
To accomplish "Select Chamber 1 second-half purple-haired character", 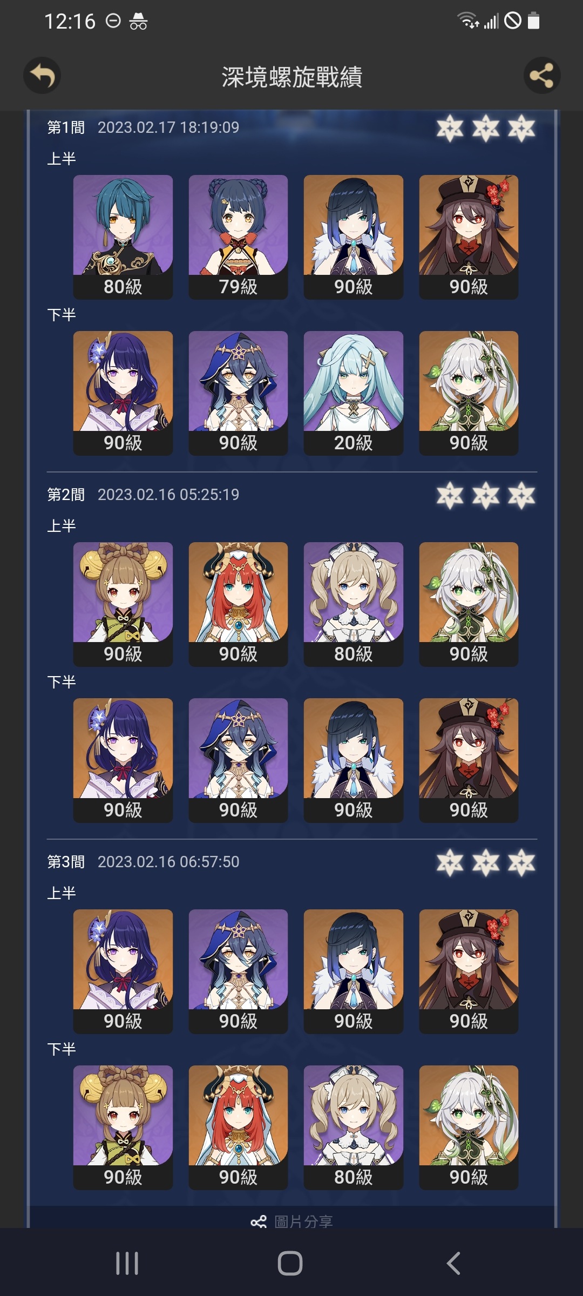I will click(123, 393).
